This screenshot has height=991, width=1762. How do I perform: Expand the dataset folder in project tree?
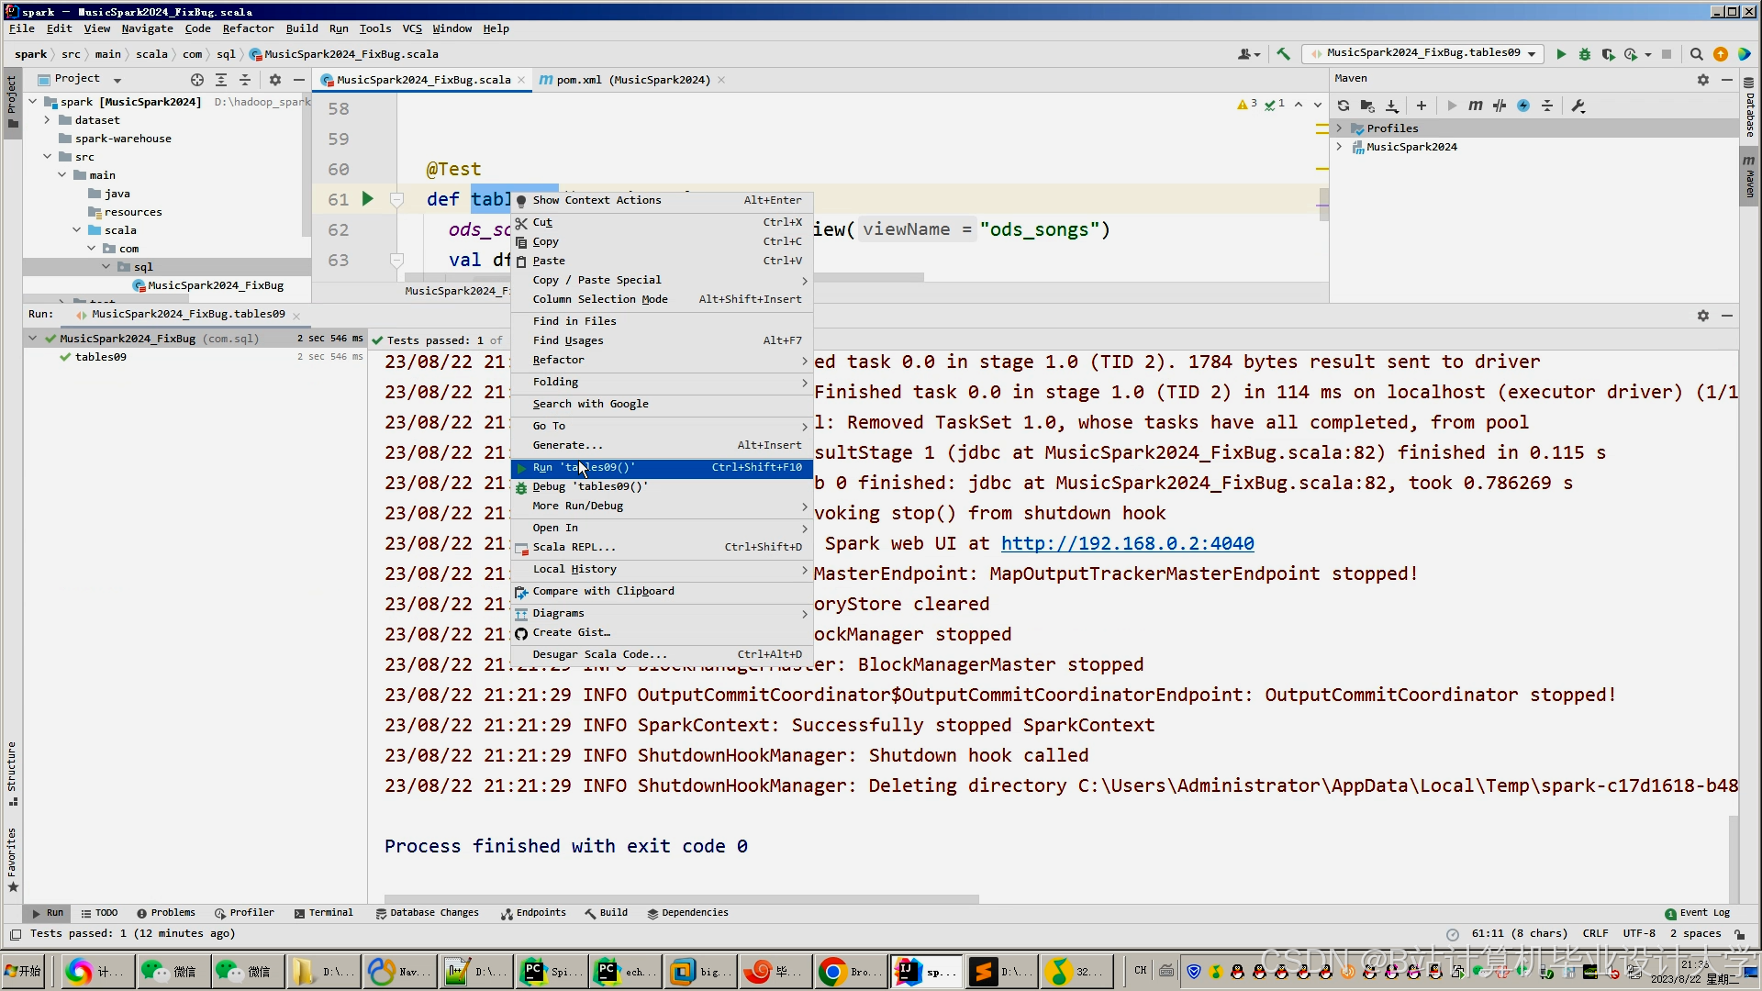pos(47,120)
